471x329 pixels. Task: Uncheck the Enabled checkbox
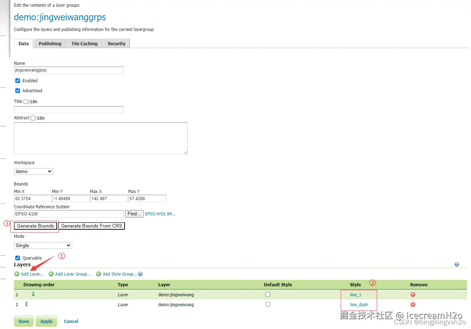(x=17, y=80)
